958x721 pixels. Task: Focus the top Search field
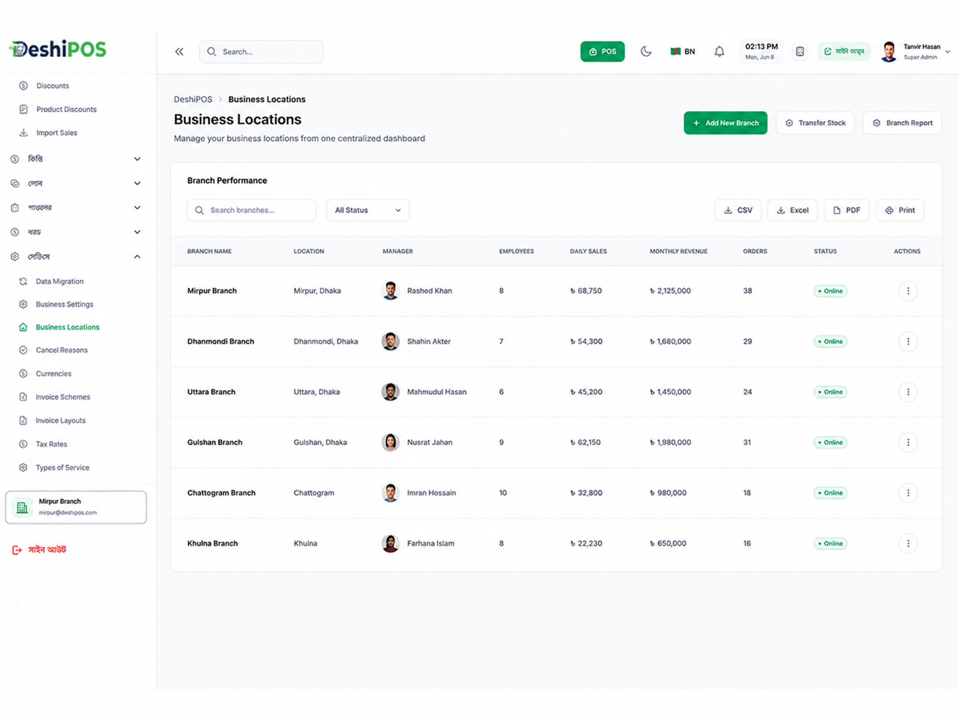click(x=261, y=52)
